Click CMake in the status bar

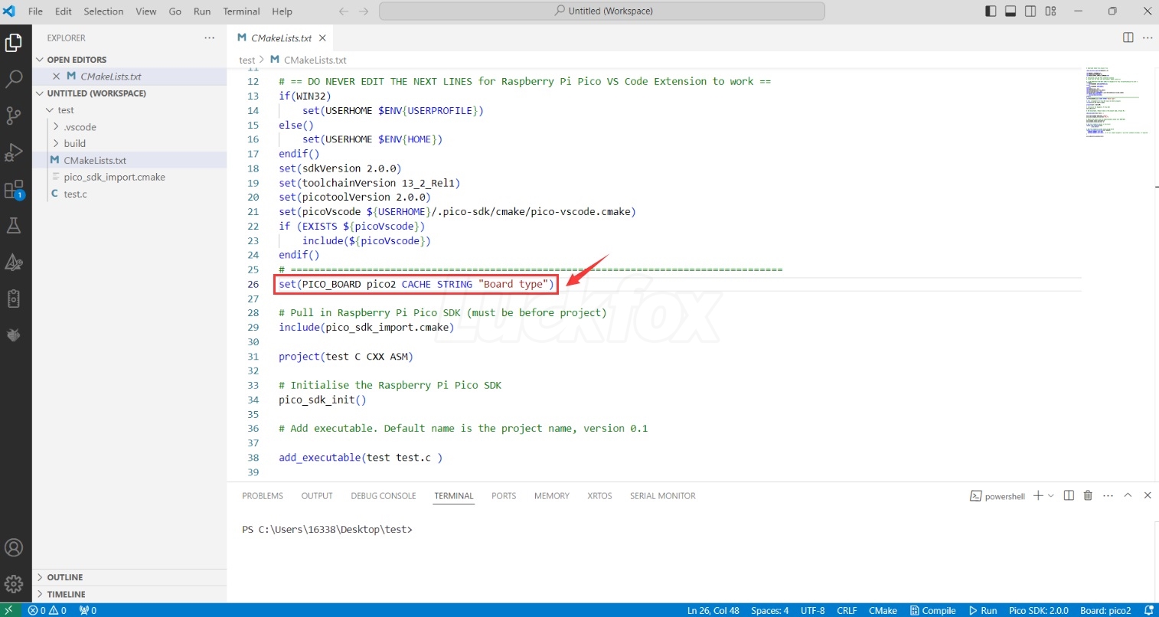(x=883, y=610)
